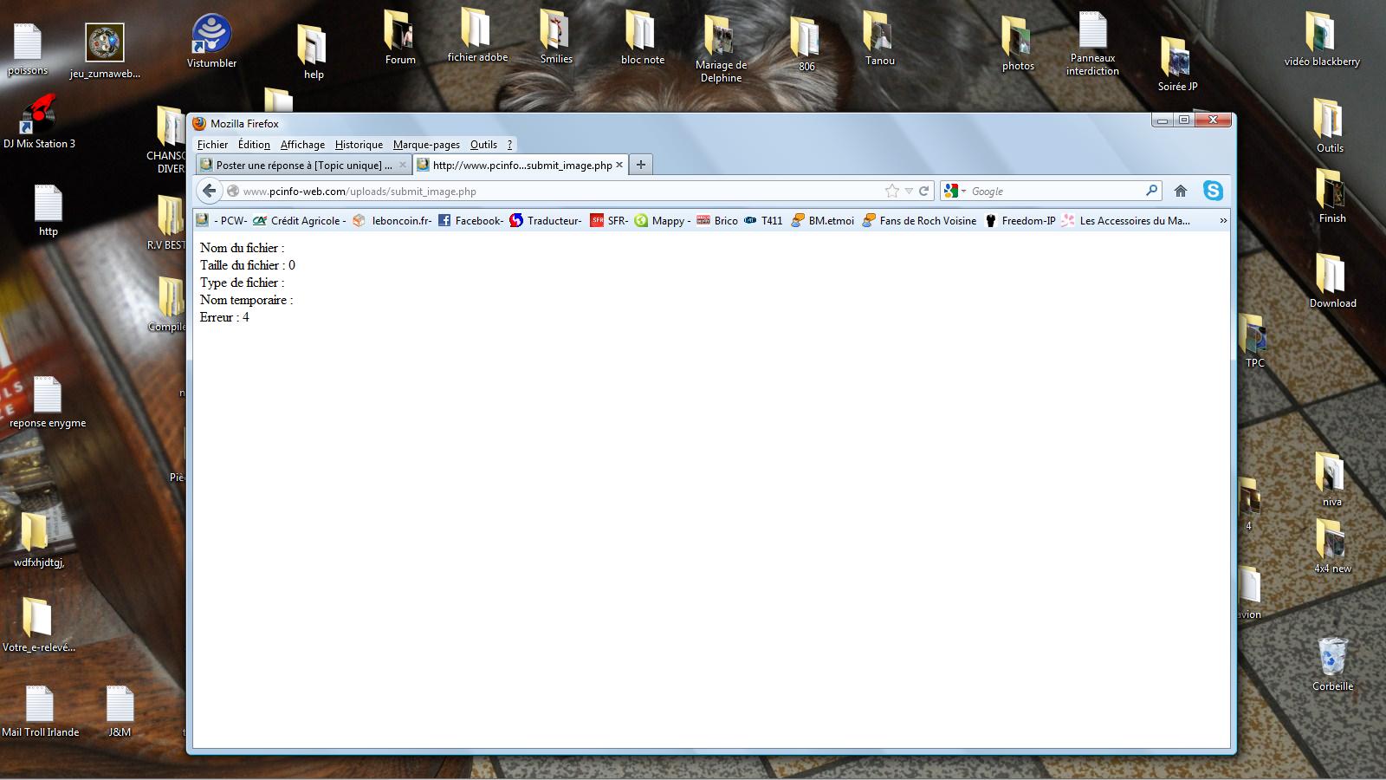Open the Vistumbler desktop shortcut
Screen dimensions: 1386x780
click(x=211, y=40)
